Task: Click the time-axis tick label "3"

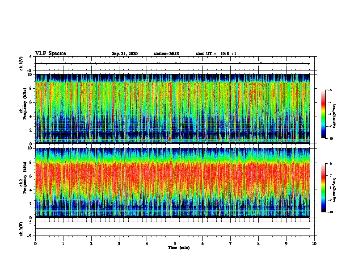Action: 119,244
